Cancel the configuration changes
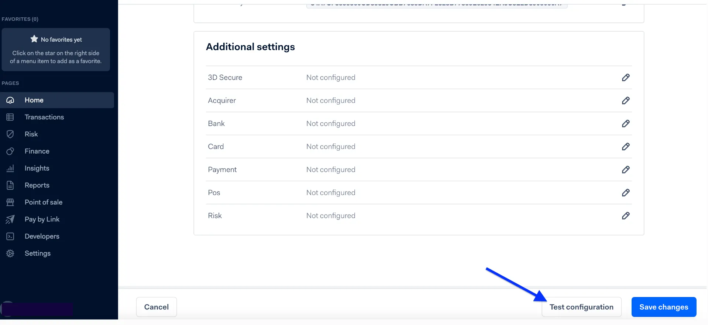 click(157, 307)
